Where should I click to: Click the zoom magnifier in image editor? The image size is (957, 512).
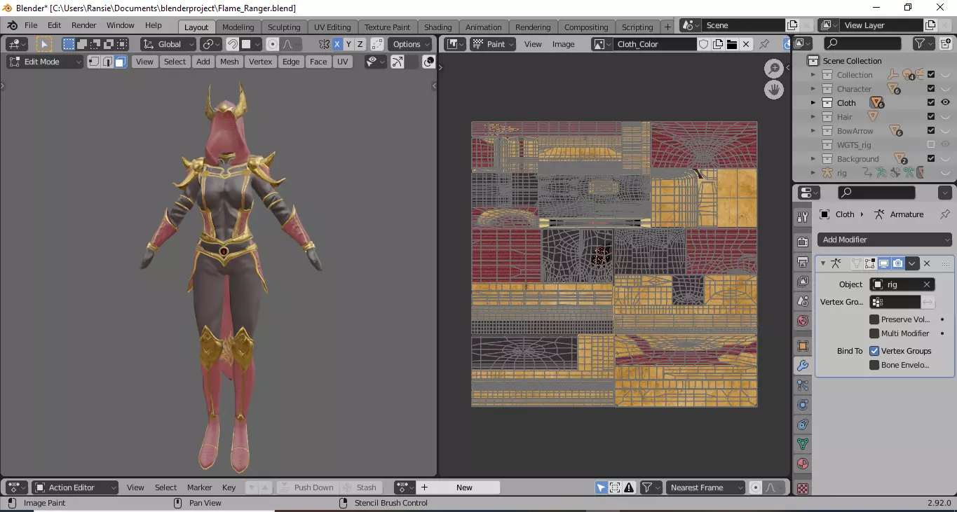click(774, 69)
